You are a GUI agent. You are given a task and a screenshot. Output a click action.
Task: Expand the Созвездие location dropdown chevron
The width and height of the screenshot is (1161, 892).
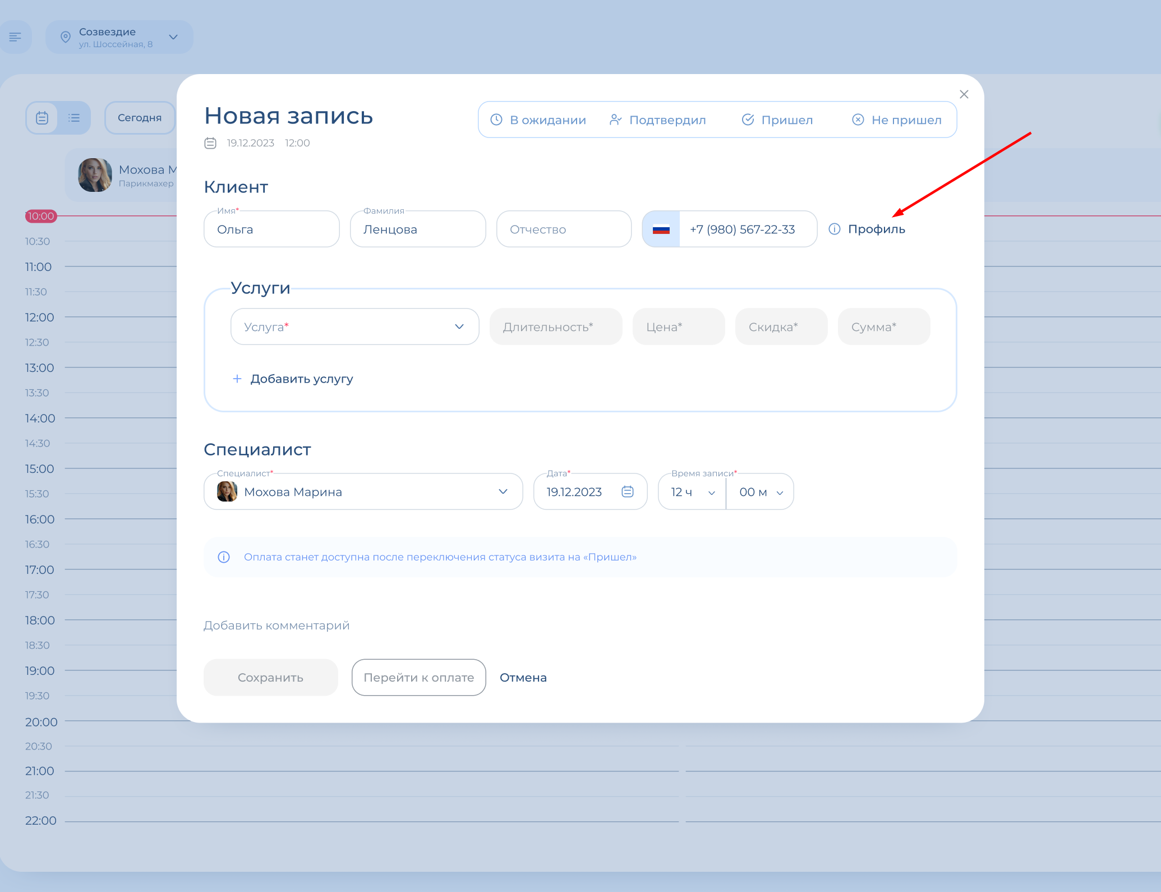(x=173, y=37)
